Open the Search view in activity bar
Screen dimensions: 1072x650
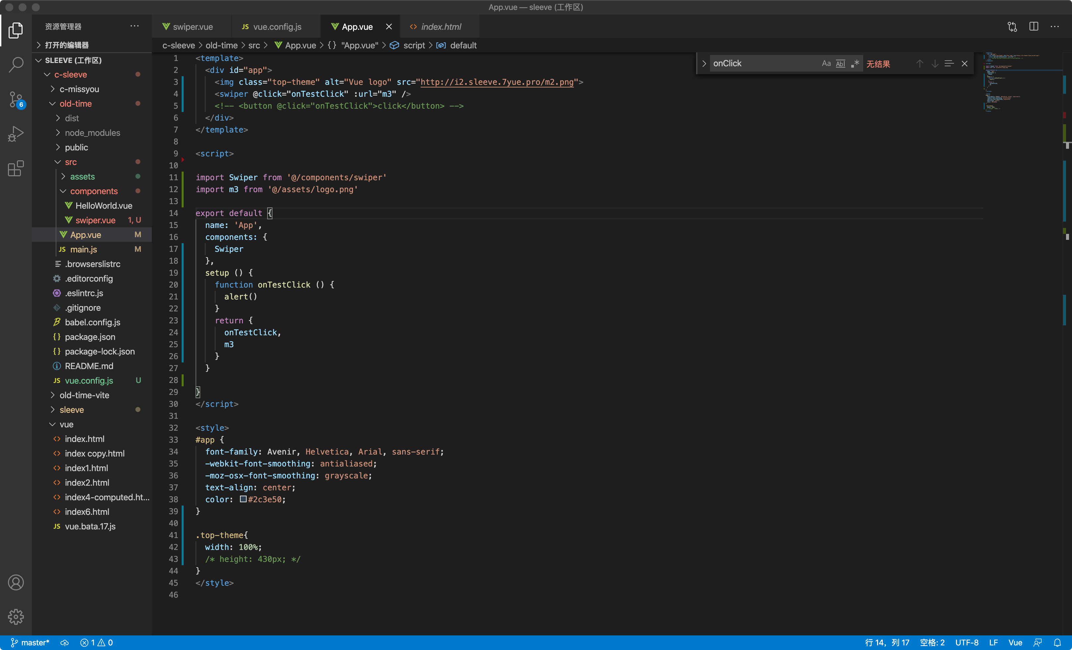[x=16, y=64]
